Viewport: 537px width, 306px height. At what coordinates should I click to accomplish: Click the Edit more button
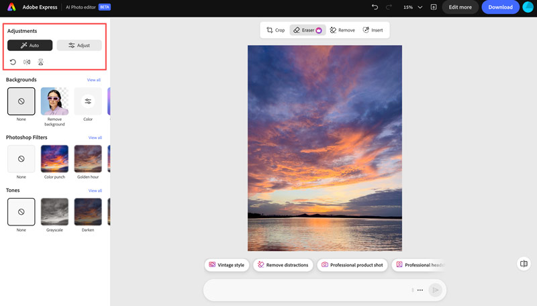coord(460,7)
